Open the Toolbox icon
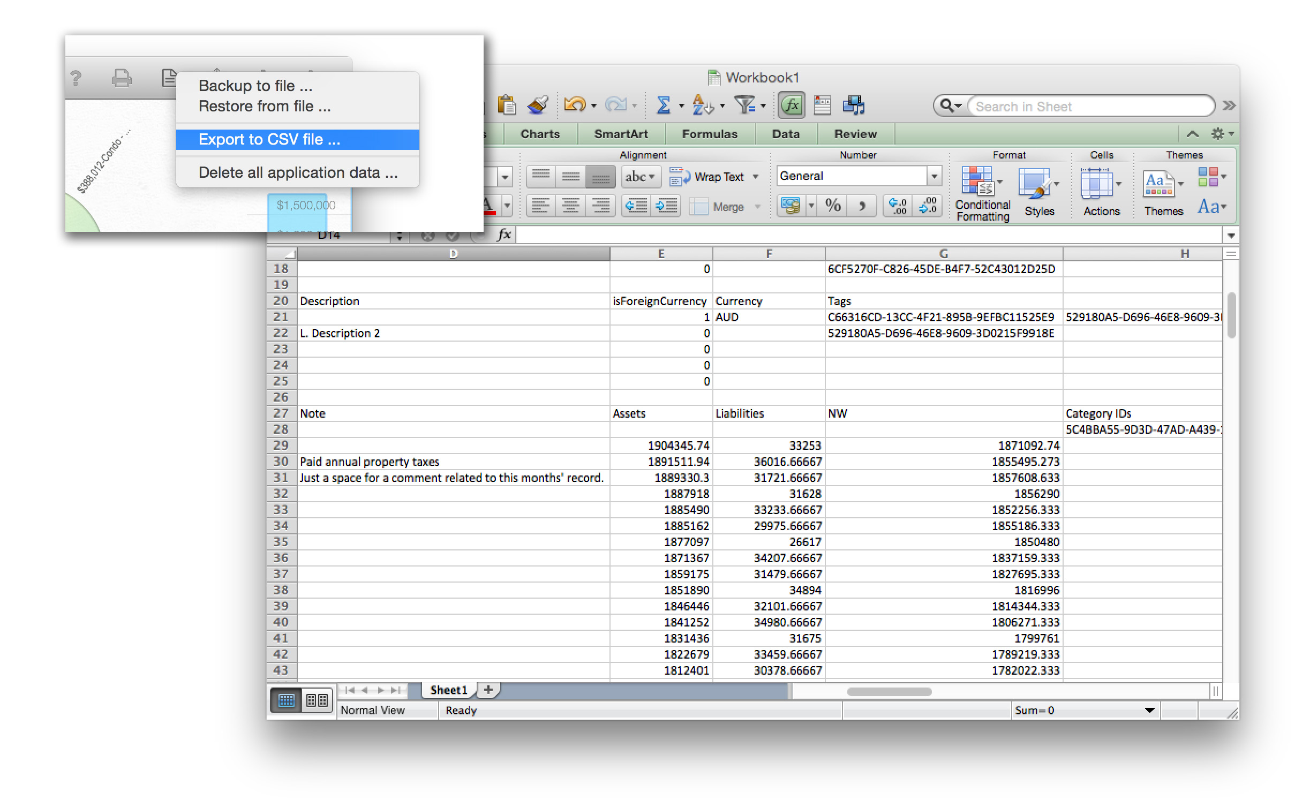1310x808 pixels. 822,105
